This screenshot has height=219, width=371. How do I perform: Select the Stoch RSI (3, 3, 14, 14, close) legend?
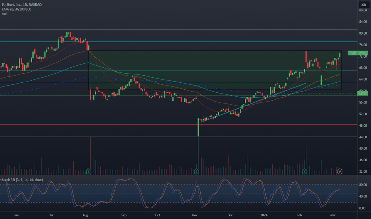22,180
